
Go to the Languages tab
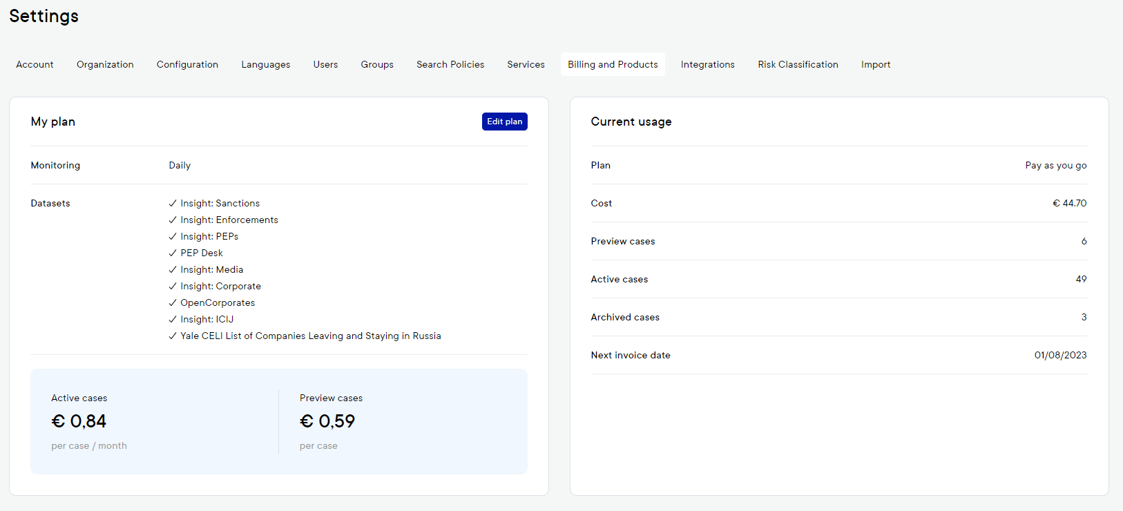266,64
